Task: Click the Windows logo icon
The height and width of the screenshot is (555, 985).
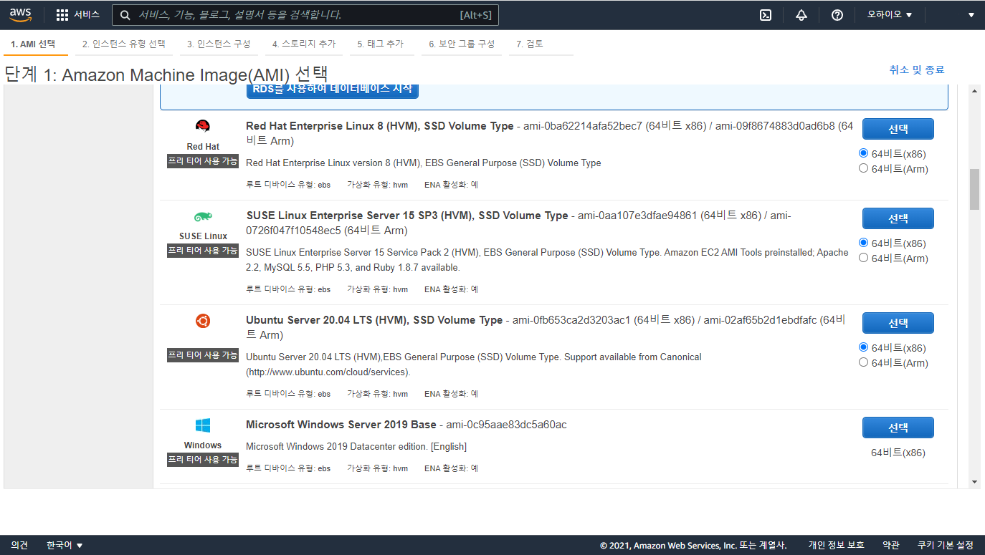Action: pos(203,425)
